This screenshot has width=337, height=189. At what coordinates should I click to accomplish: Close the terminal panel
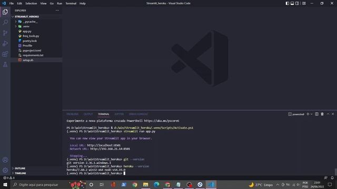[x=333, y=114]
